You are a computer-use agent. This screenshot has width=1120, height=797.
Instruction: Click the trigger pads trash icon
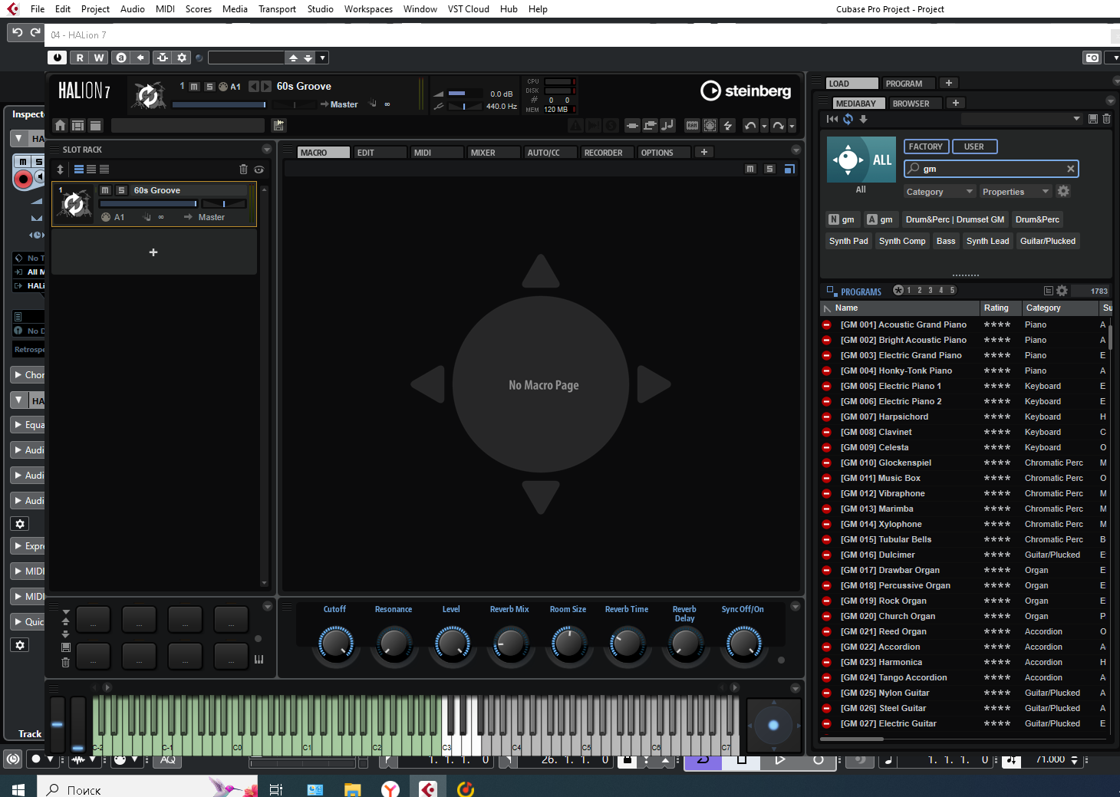tap(65, 662)
